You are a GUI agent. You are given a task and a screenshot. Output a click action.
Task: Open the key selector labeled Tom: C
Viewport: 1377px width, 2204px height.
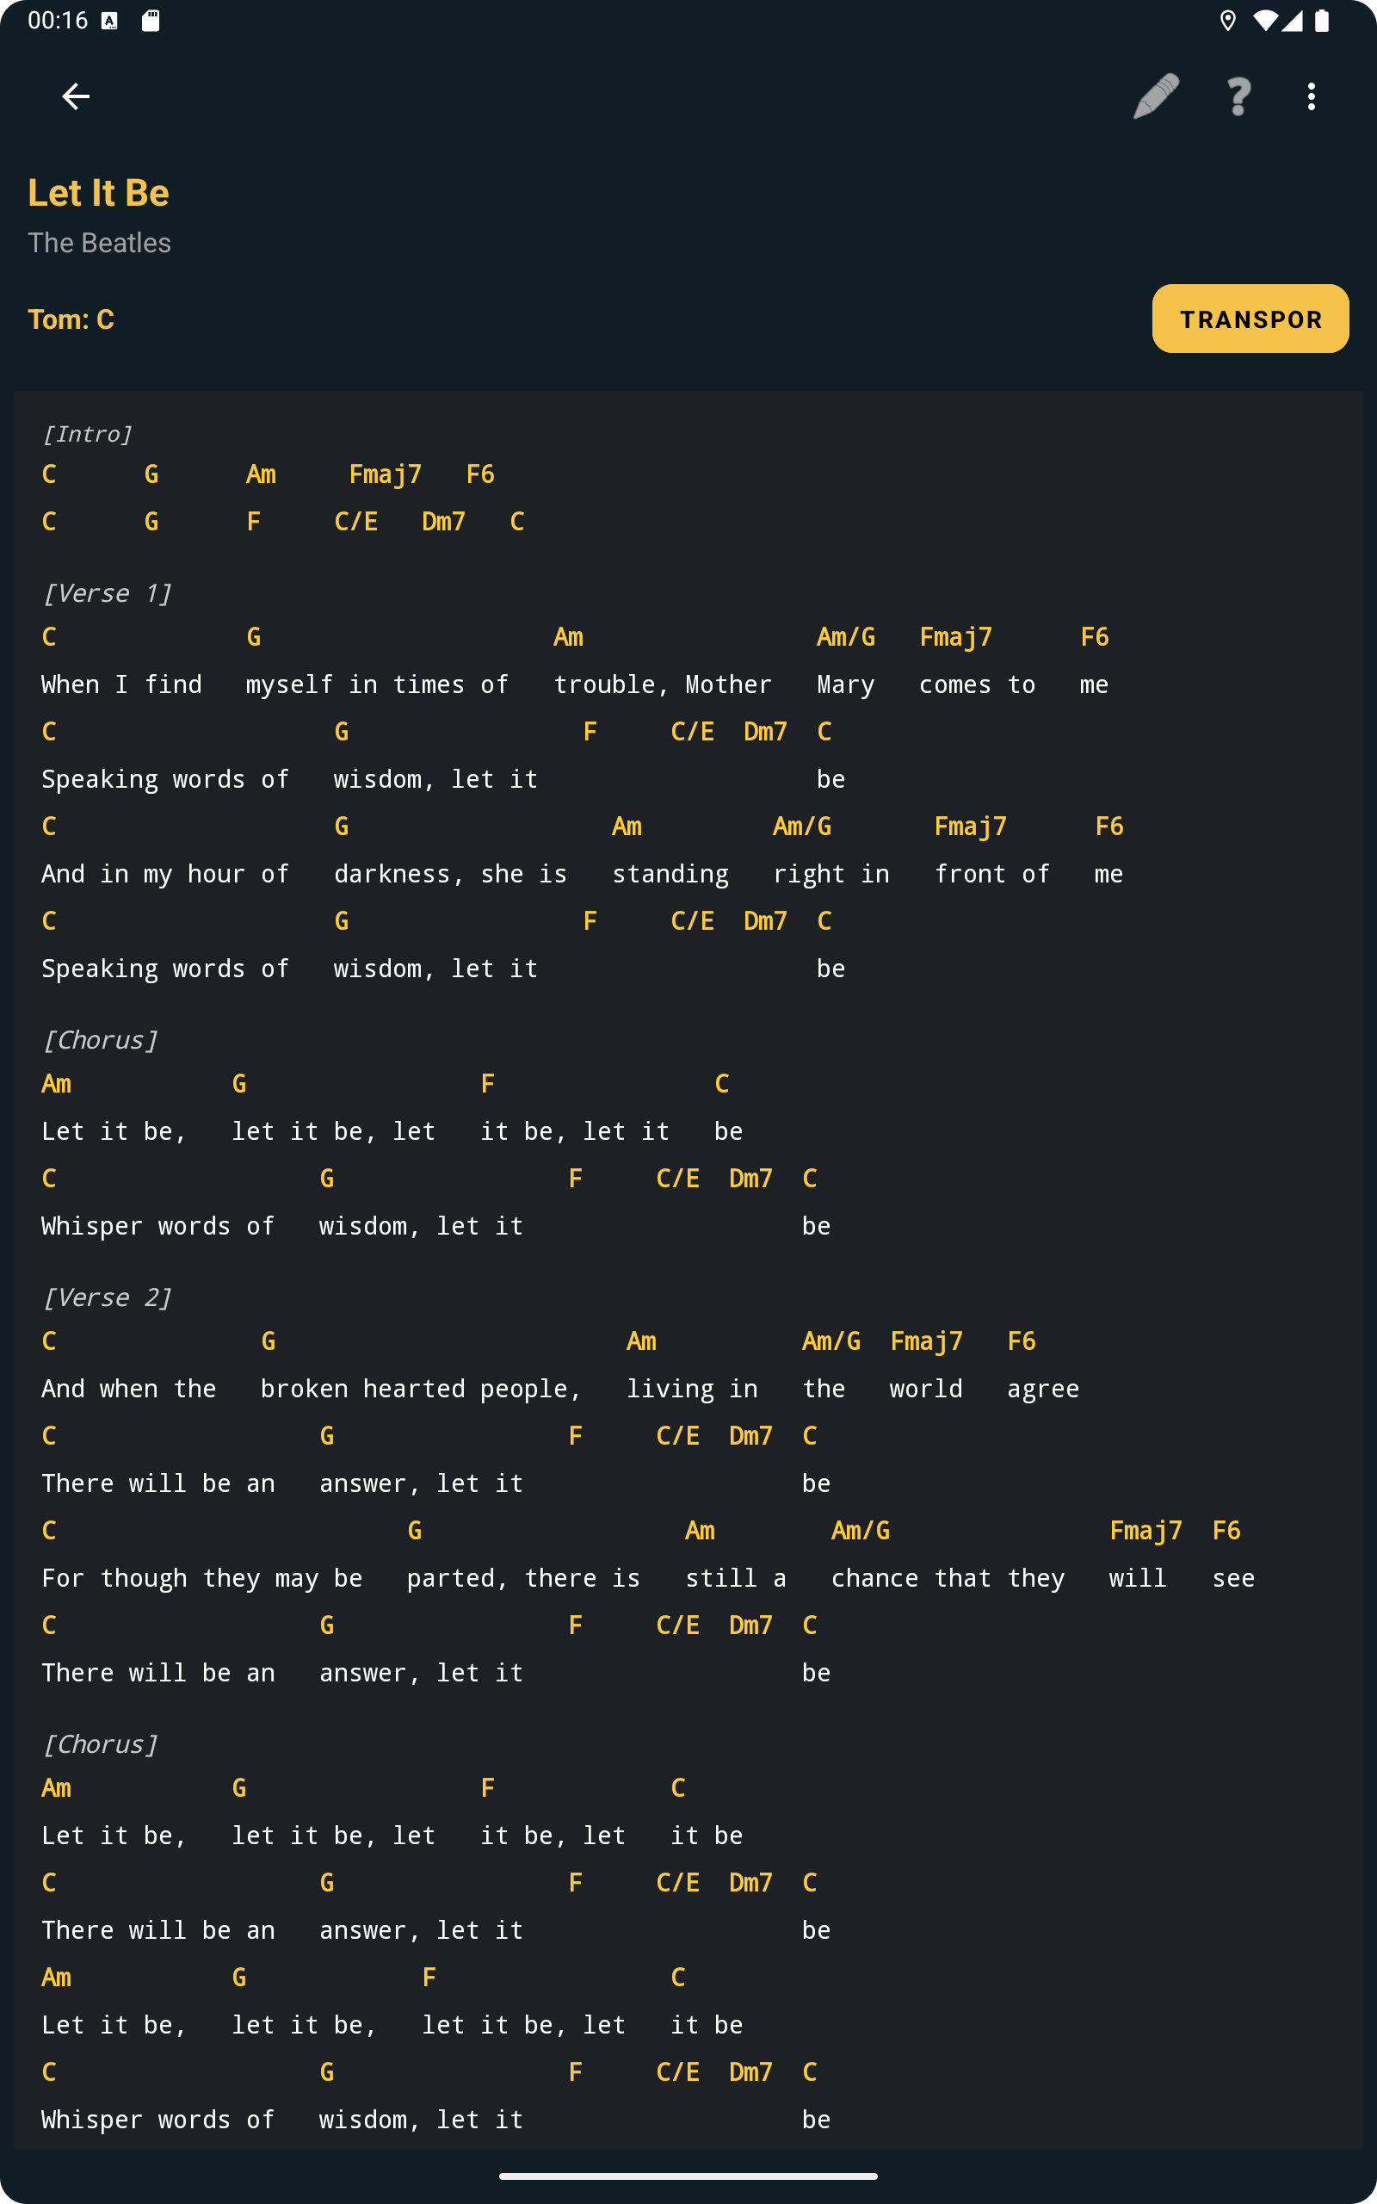coord(72,319)
